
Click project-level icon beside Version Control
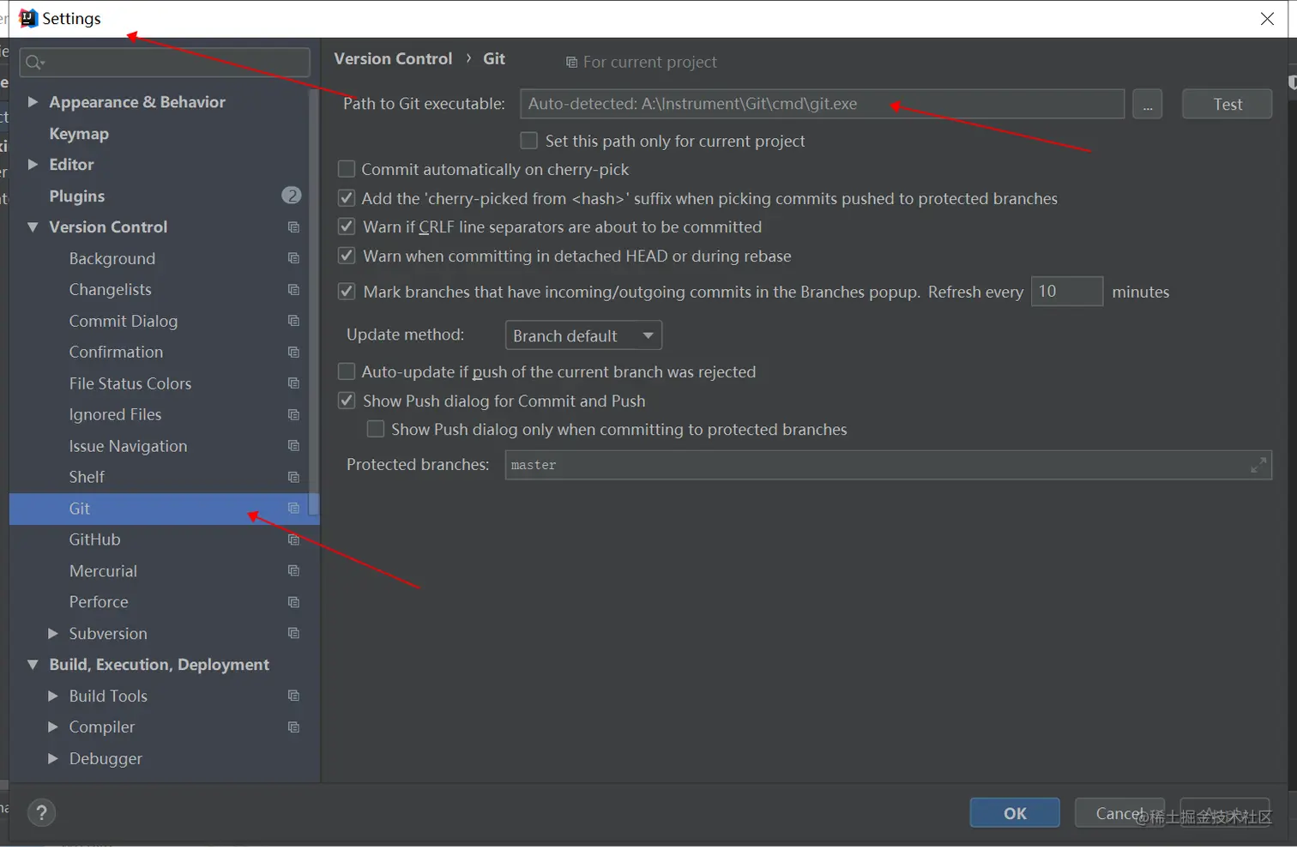(293, 227)
